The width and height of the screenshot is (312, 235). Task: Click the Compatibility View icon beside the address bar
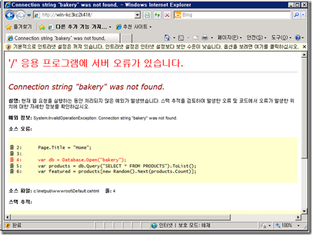[x=147, y=15]
